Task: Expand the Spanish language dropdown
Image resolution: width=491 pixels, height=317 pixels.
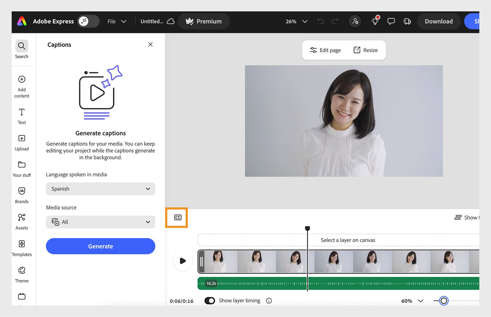Action: (x=100, y=189)
